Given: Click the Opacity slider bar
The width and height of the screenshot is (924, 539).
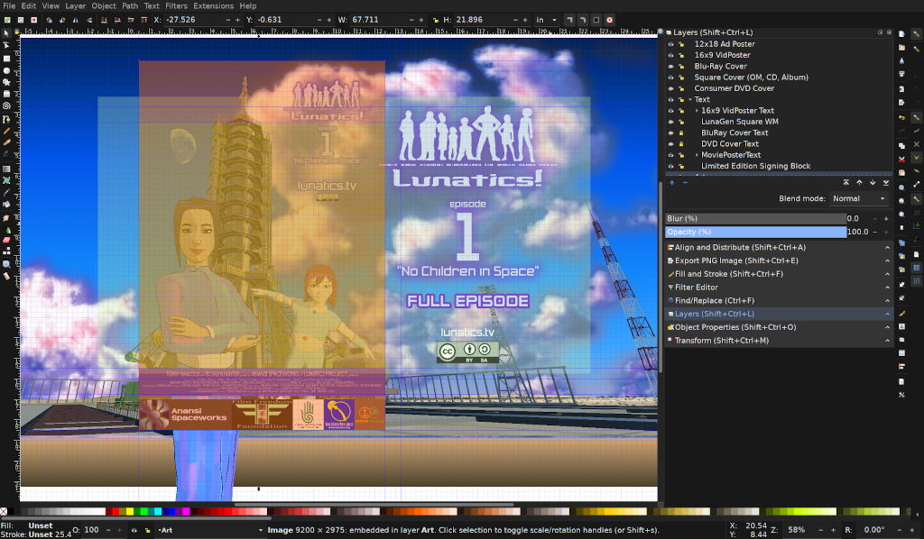Looking at the screenshot, I should coord(755,233).
